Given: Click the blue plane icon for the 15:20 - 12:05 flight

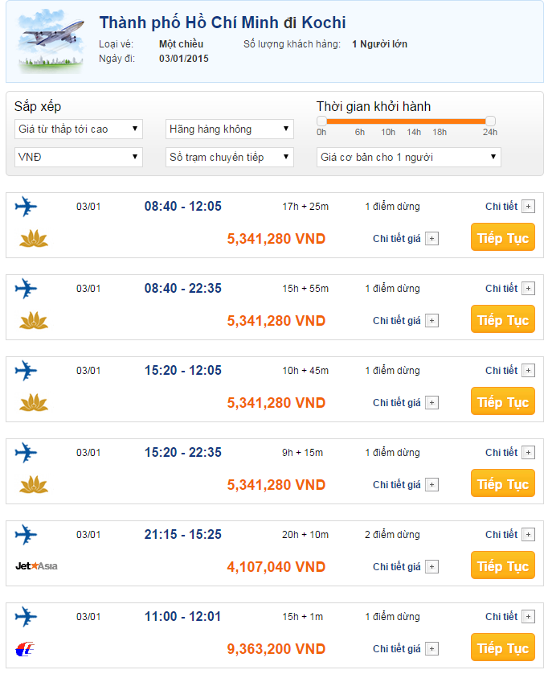Looking at the screenshot, I should coord(27,370).
